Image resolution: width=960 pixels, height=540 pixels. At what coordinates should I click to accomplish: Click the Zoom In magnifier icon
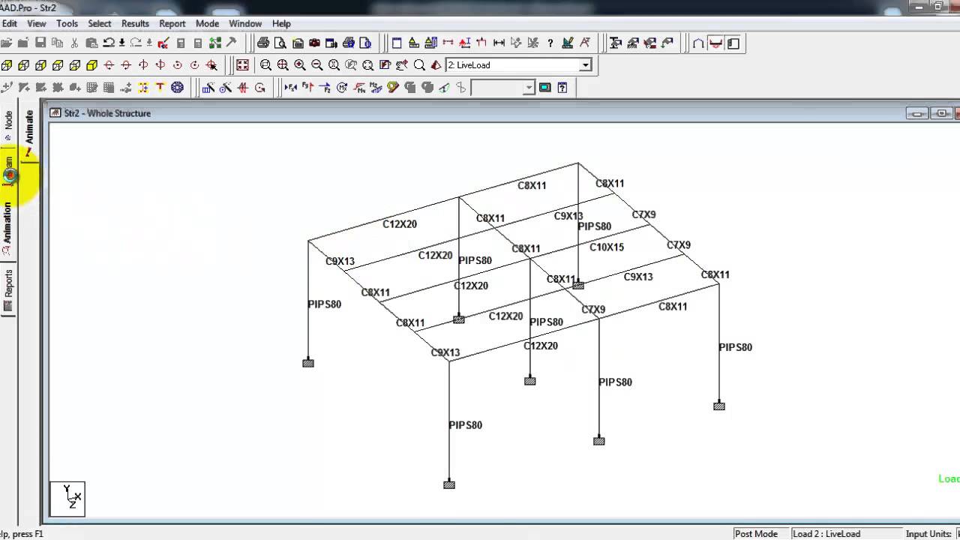299,65
